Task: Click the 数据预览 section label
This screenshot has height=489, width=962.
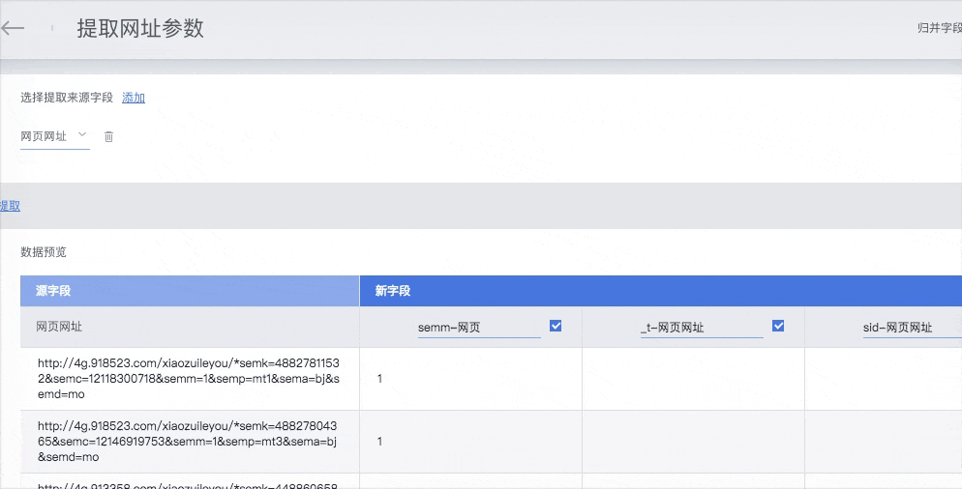Action: point(44,252)
